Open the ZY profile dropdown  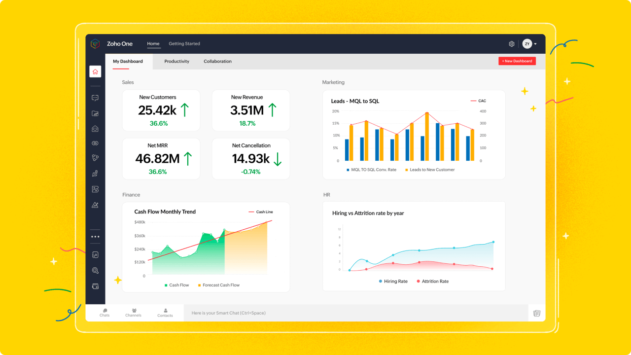pos(528,43)
